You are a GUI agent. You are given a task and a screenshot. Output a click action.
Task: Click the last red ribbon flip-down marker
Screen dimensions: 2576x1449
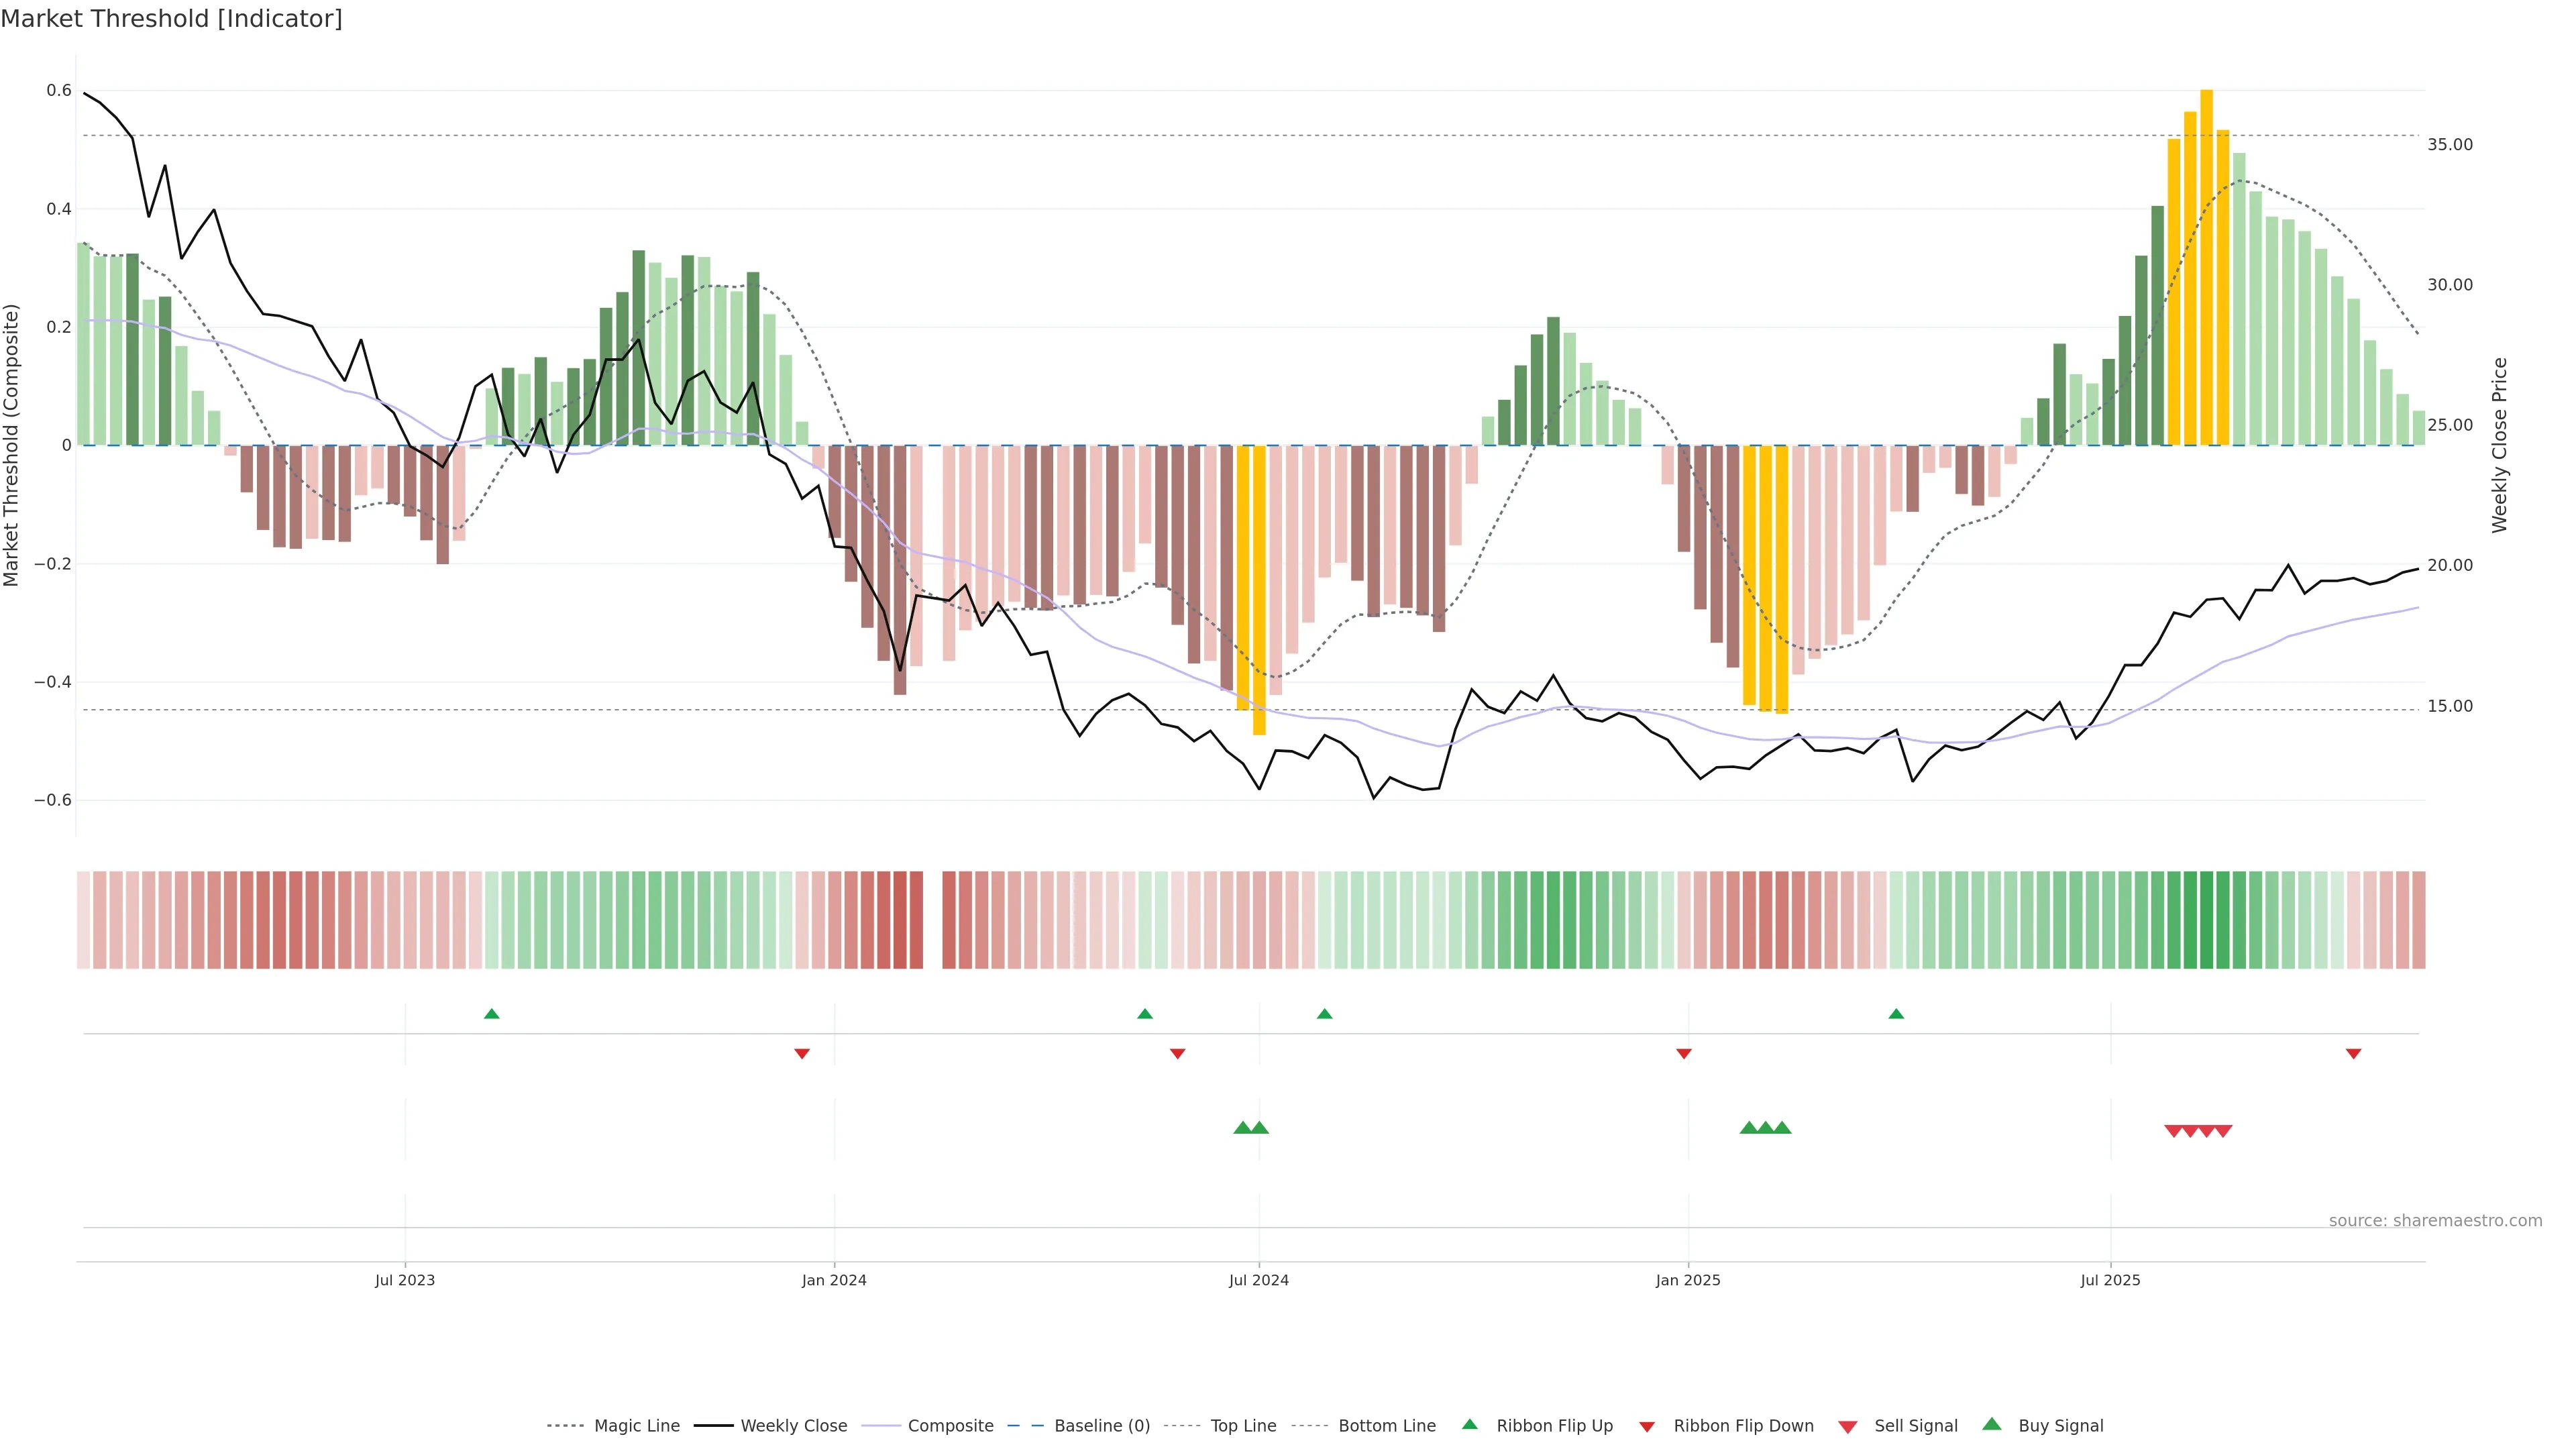pyautogui.click(x=2353, y=1053)
